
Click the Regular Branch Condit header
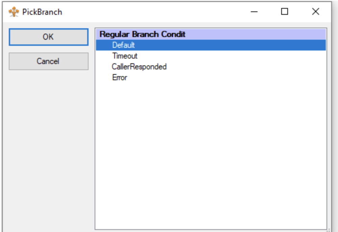[211, 34]
